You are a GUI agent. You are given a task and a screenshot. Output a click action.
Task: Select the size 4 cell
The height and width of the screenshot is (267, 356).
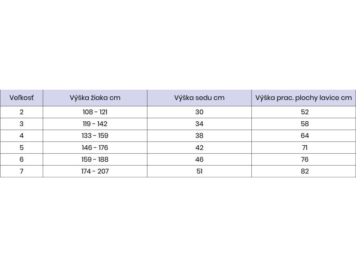point(22,136)
